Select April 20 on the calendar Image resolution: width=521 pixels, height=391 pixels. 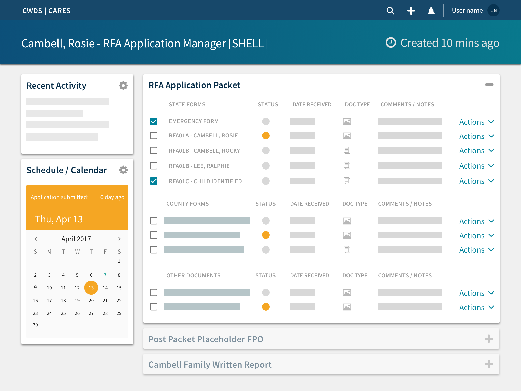pos(91,301)
